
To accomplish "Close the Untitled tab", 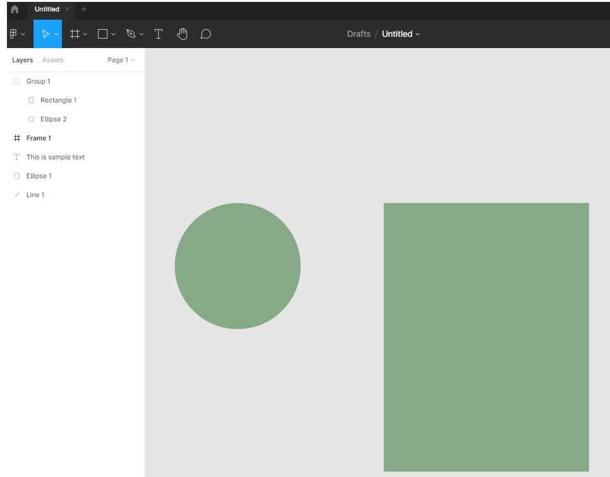I will [67, 9].
